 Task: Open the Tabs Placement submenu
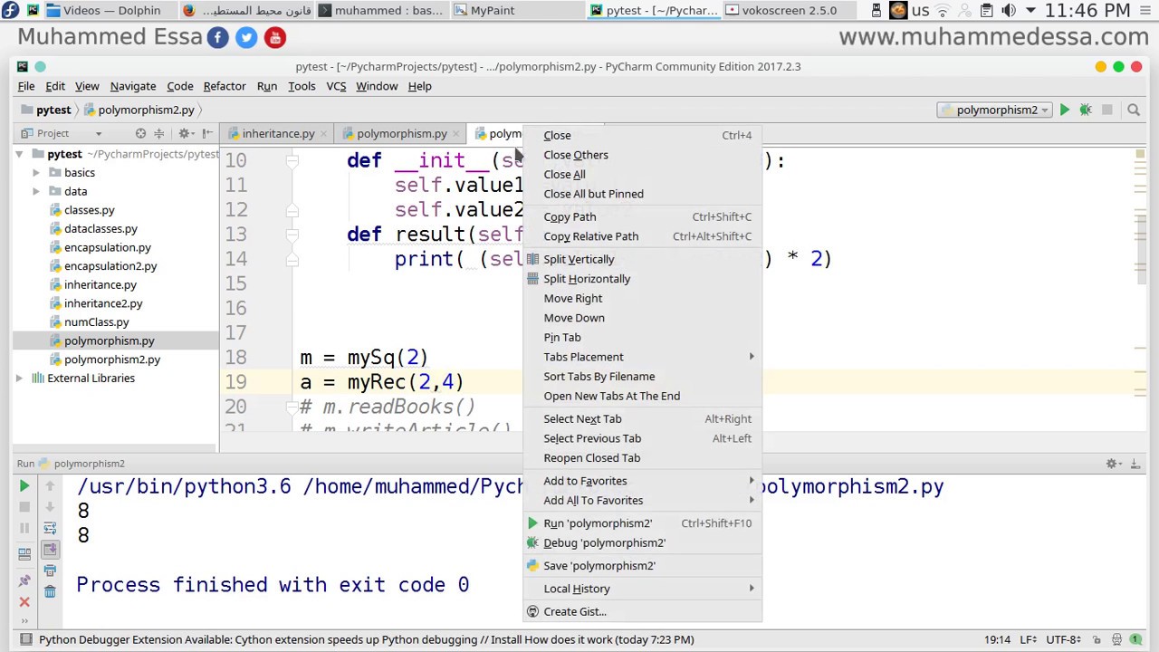click(x=643, y=357)
